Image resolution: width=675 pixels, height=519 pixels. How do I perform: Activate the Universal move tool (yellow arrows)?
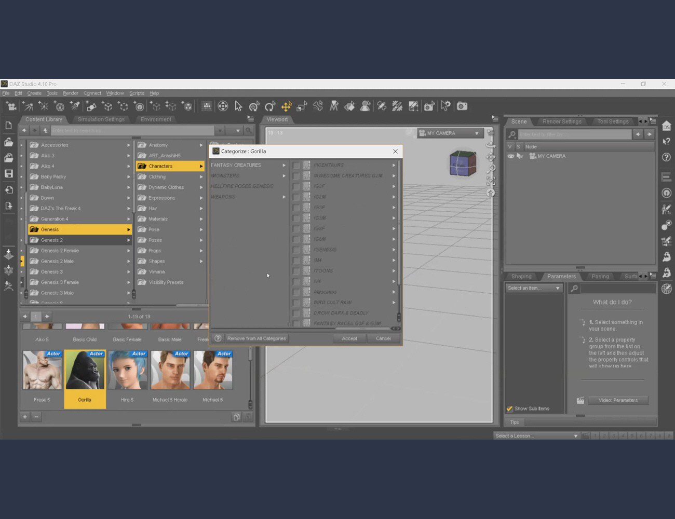pos(286,106)
